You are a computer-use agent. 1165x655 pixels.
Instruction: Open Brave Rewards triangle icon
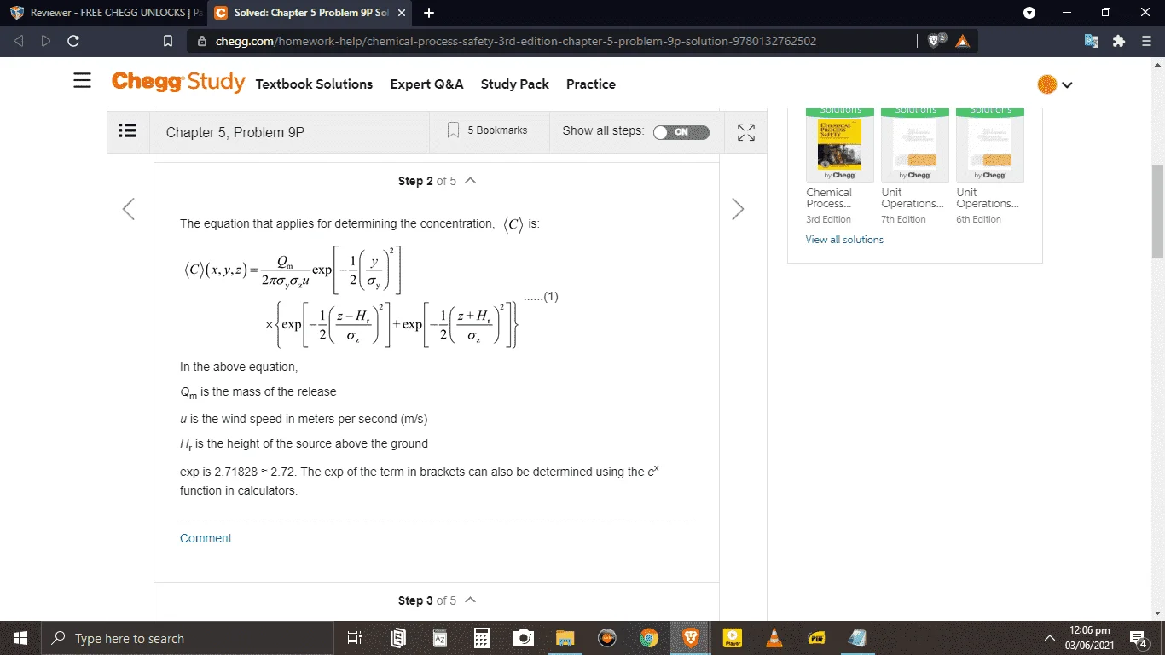[962, 41]
